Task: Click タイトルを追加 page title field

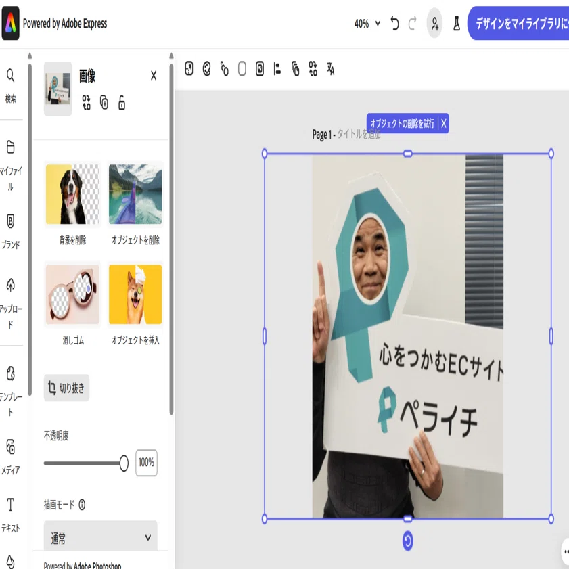Action: (x=359, y=134)
